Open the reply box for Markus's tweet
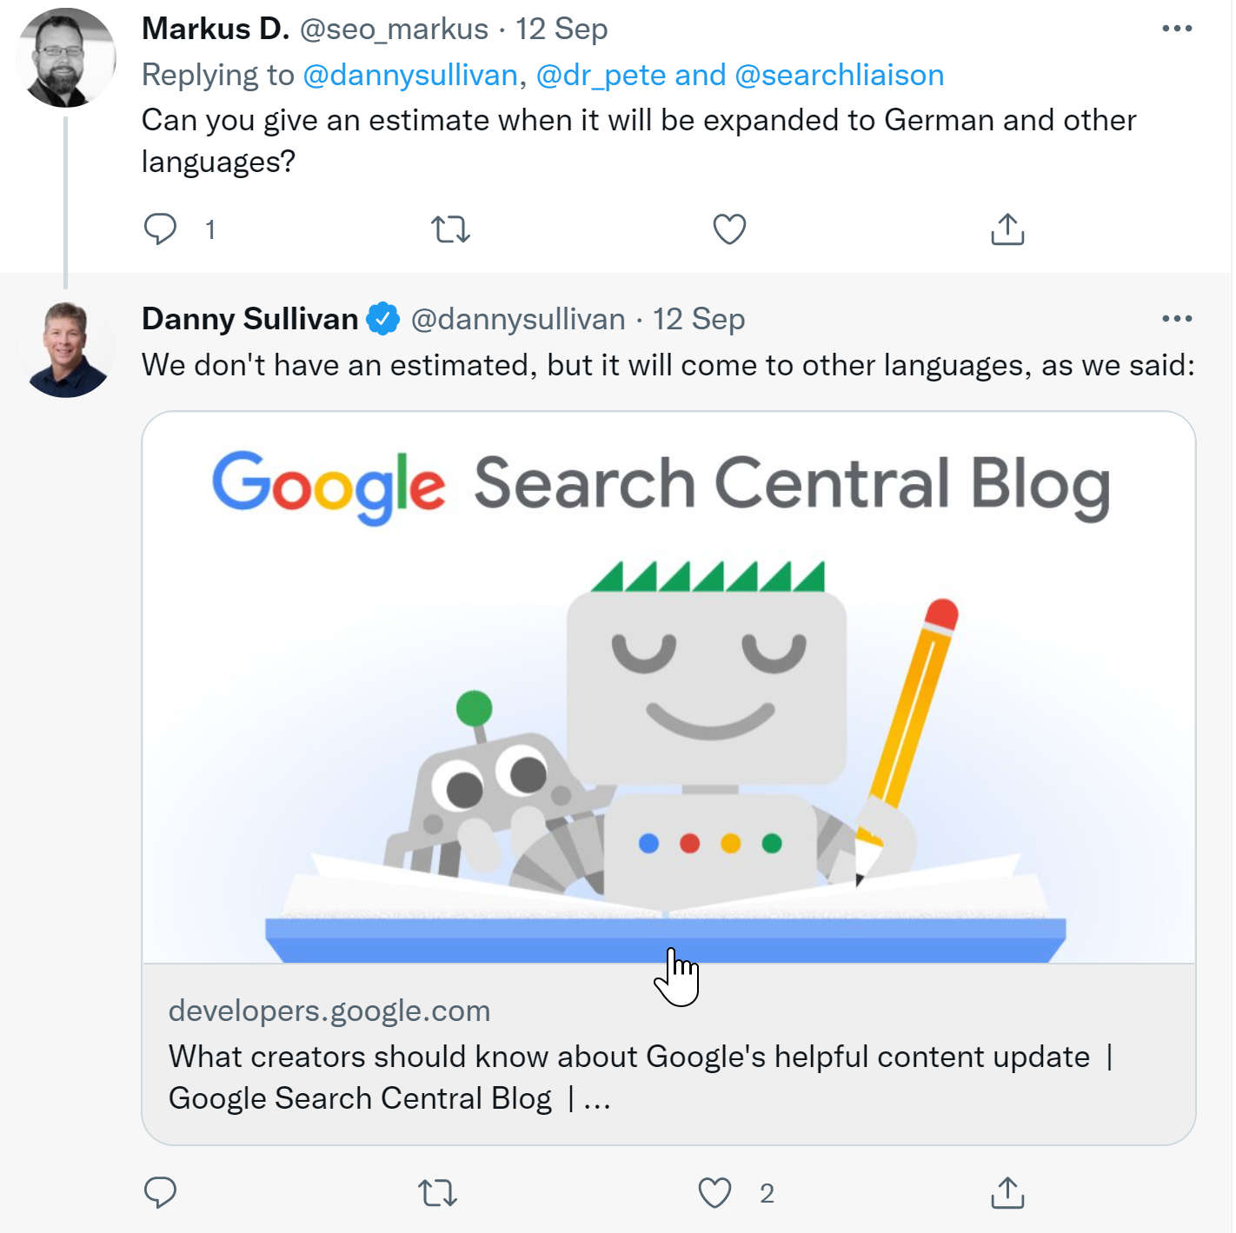The width and height of the screenshot is (1236, 1233). [x=160, y=229]
